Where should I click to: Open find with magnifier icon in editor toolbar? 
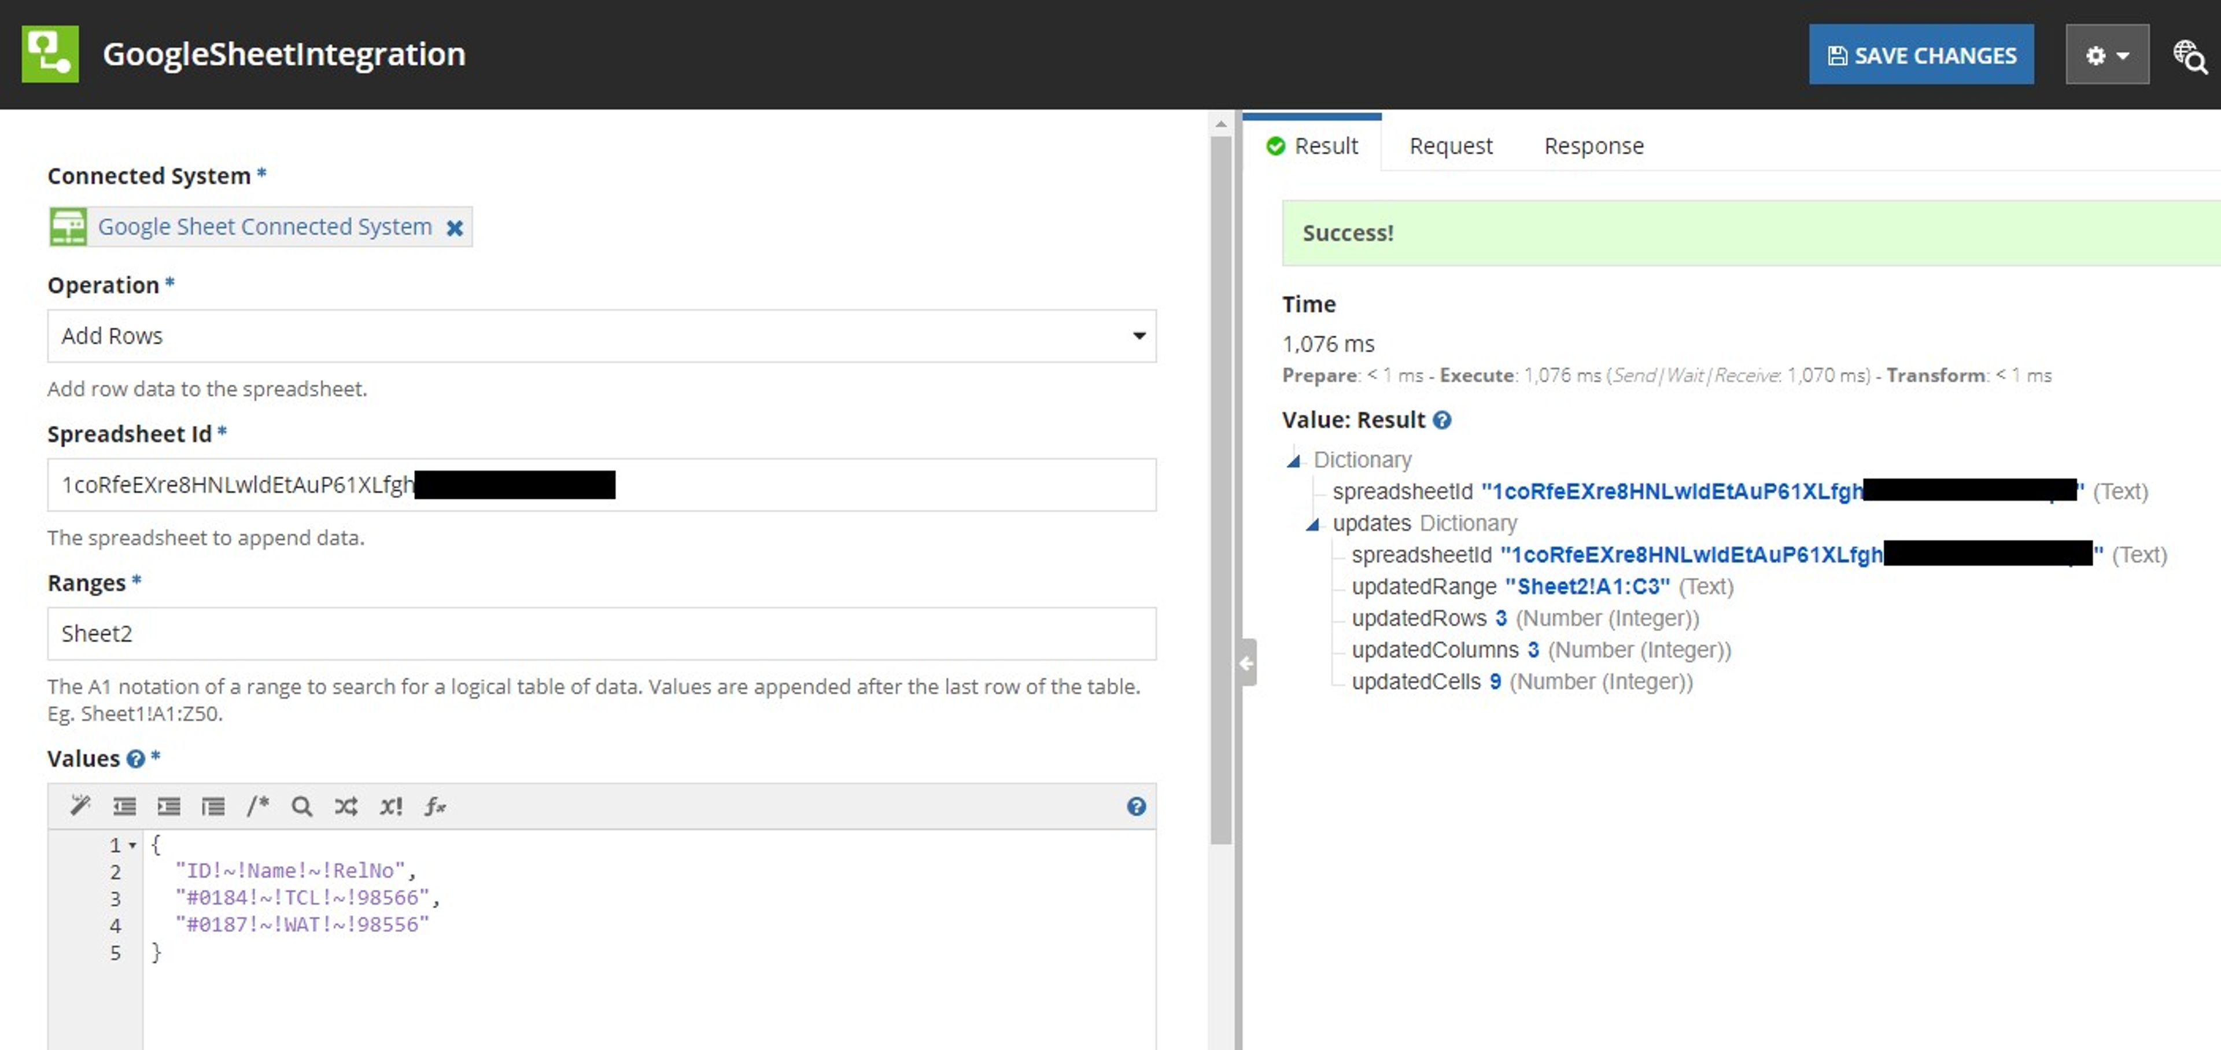pyautogui.click(x=302, y=806)
